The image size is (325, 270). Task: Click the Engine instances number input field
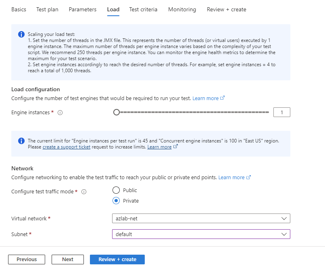pos(281,112)
